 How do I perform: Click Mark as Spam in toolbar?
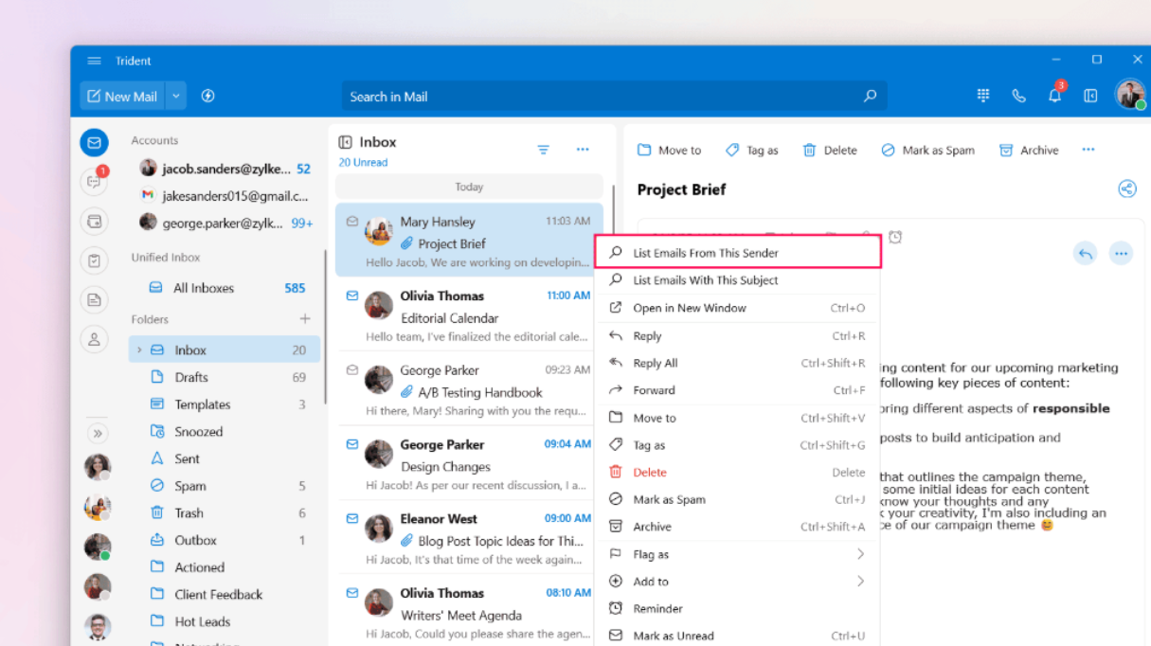(927, 150)
